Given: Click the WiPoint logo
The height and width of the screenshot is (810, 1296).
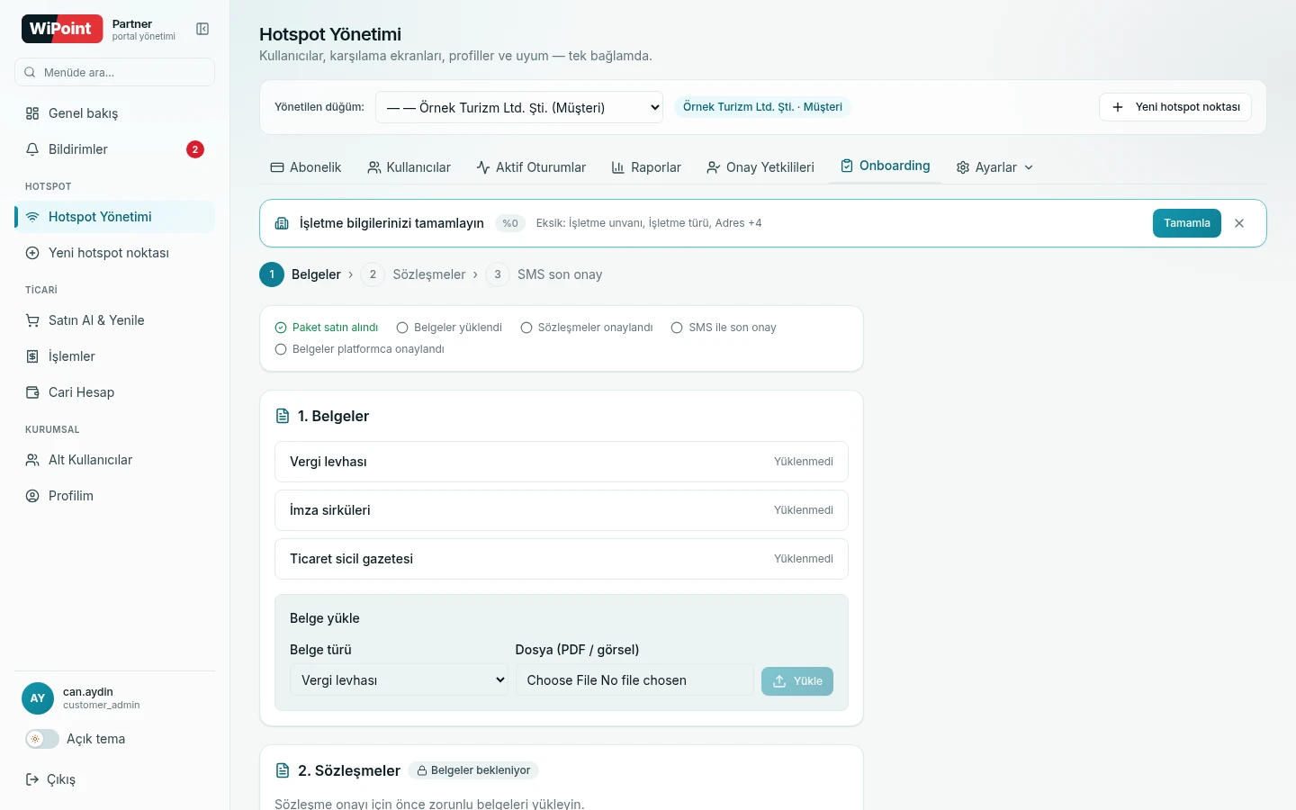Looking at the screenshot, I should pos(62,29).
